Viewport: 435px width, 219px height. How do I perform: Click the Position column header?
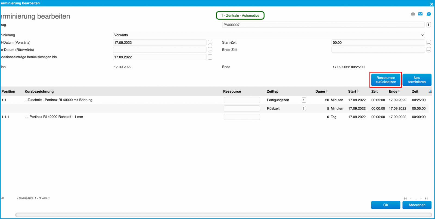tap(8, 92)
